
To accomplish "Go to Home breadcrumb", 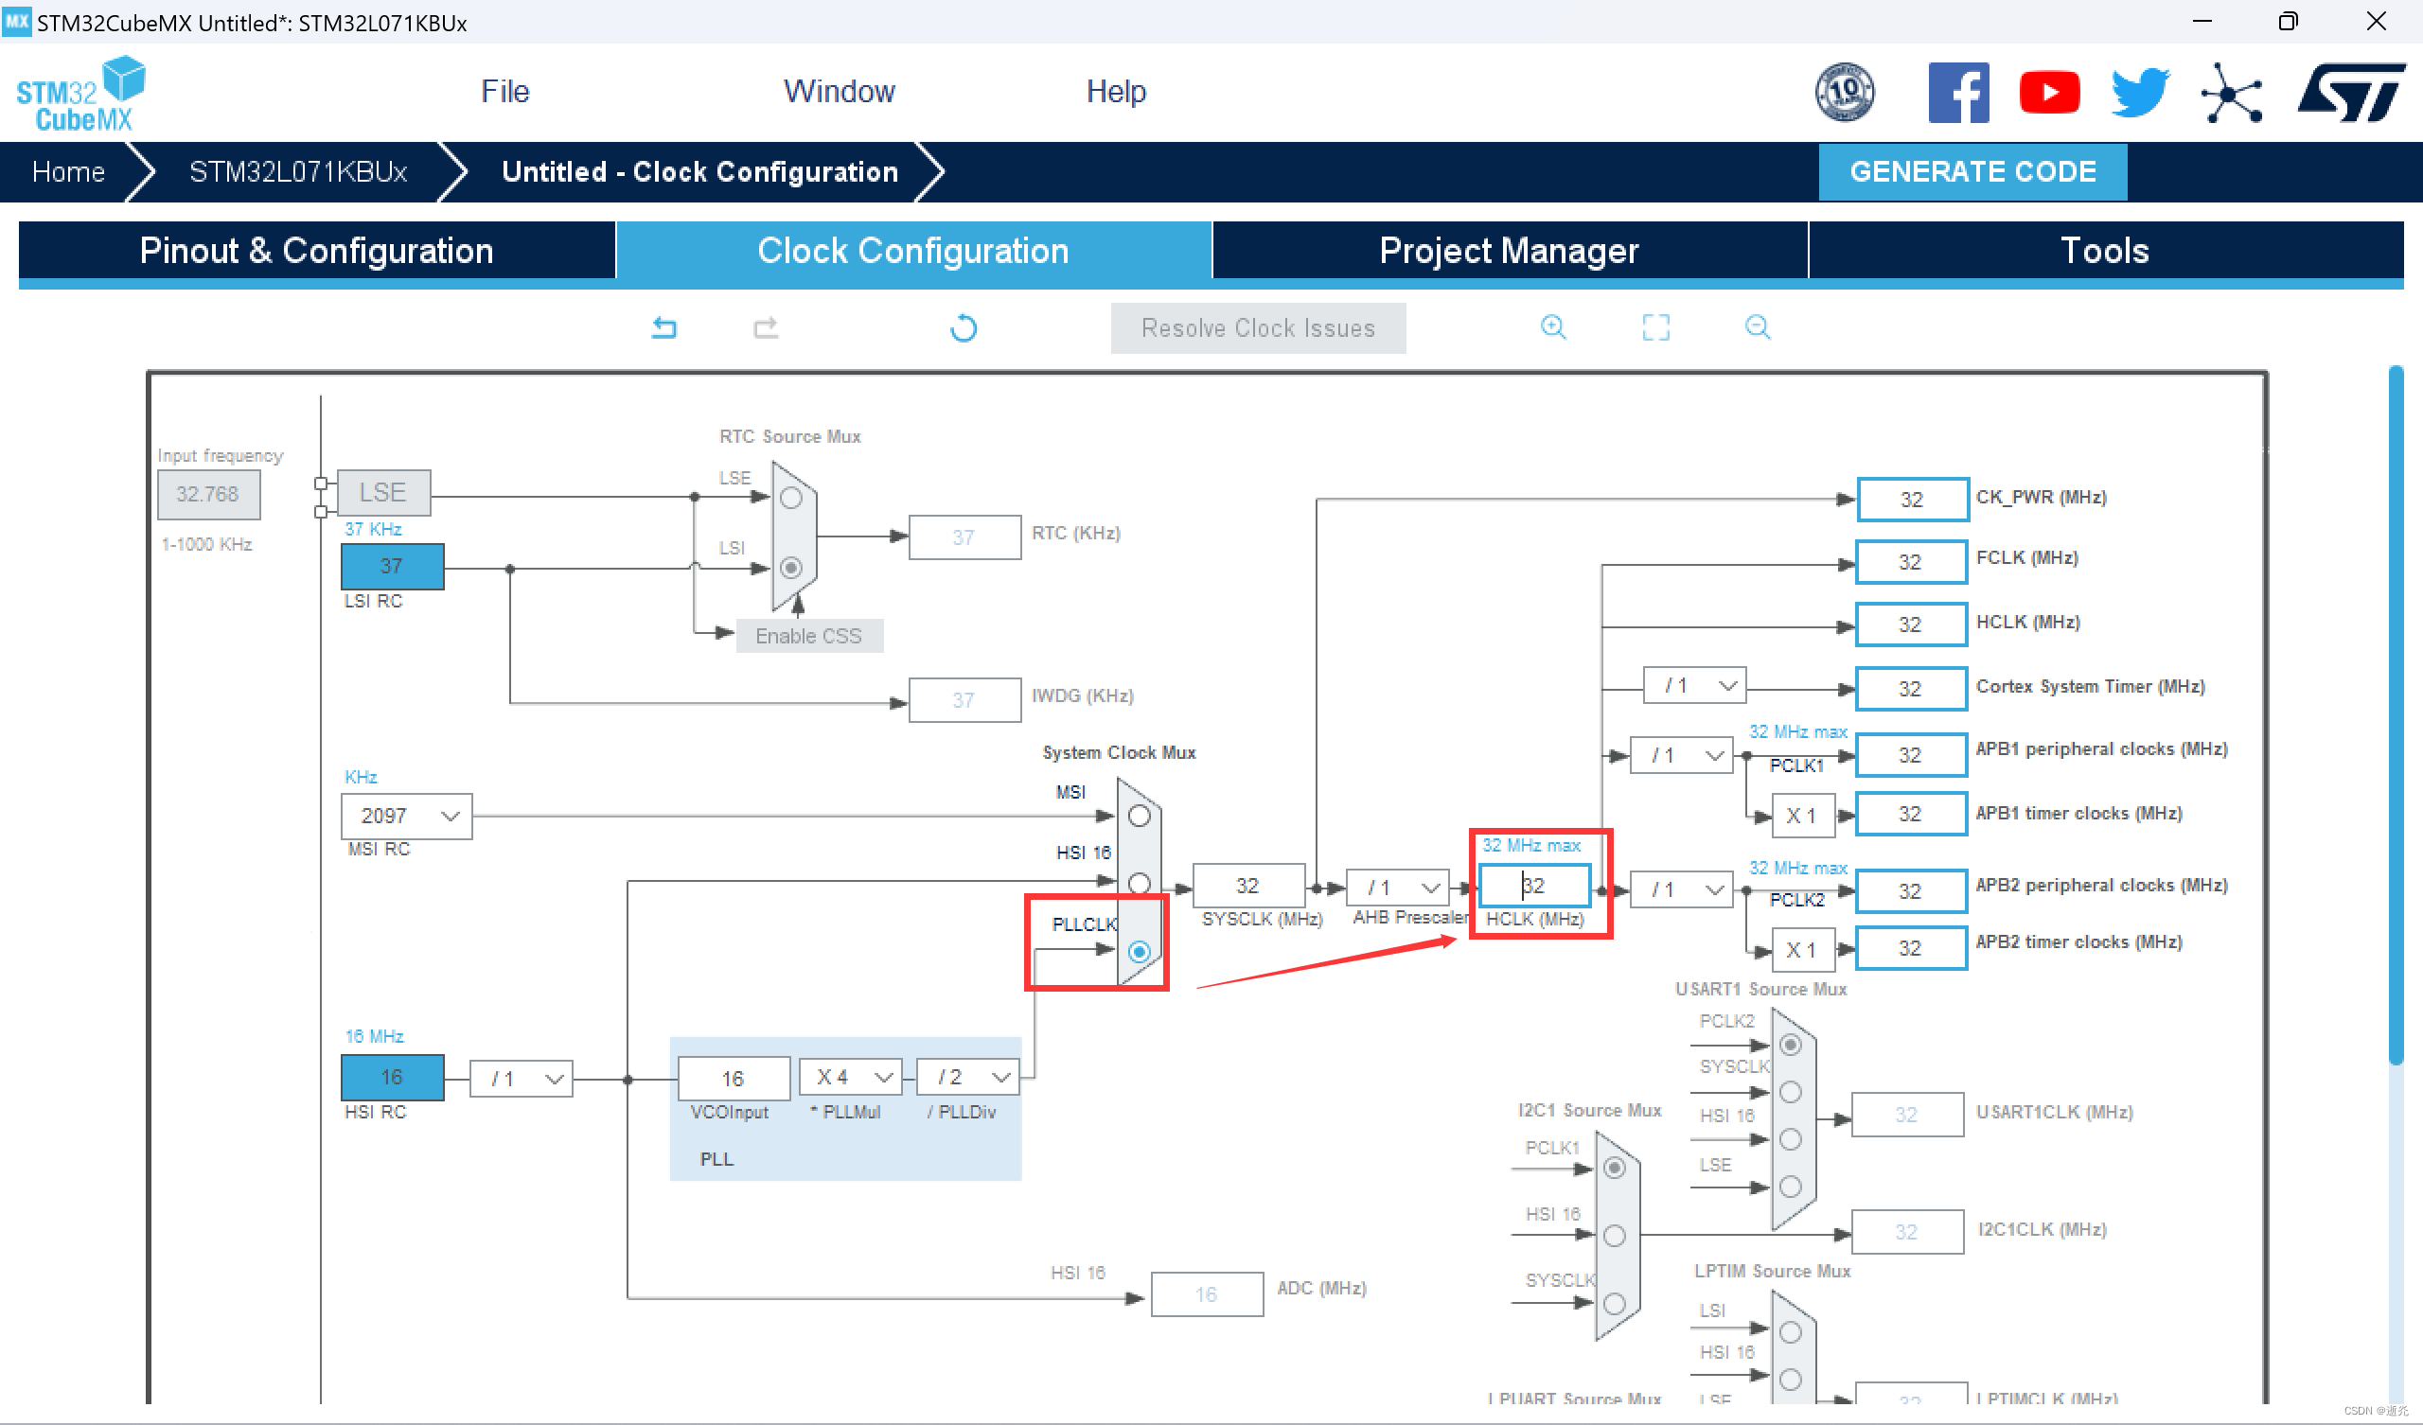I will 68,172.
